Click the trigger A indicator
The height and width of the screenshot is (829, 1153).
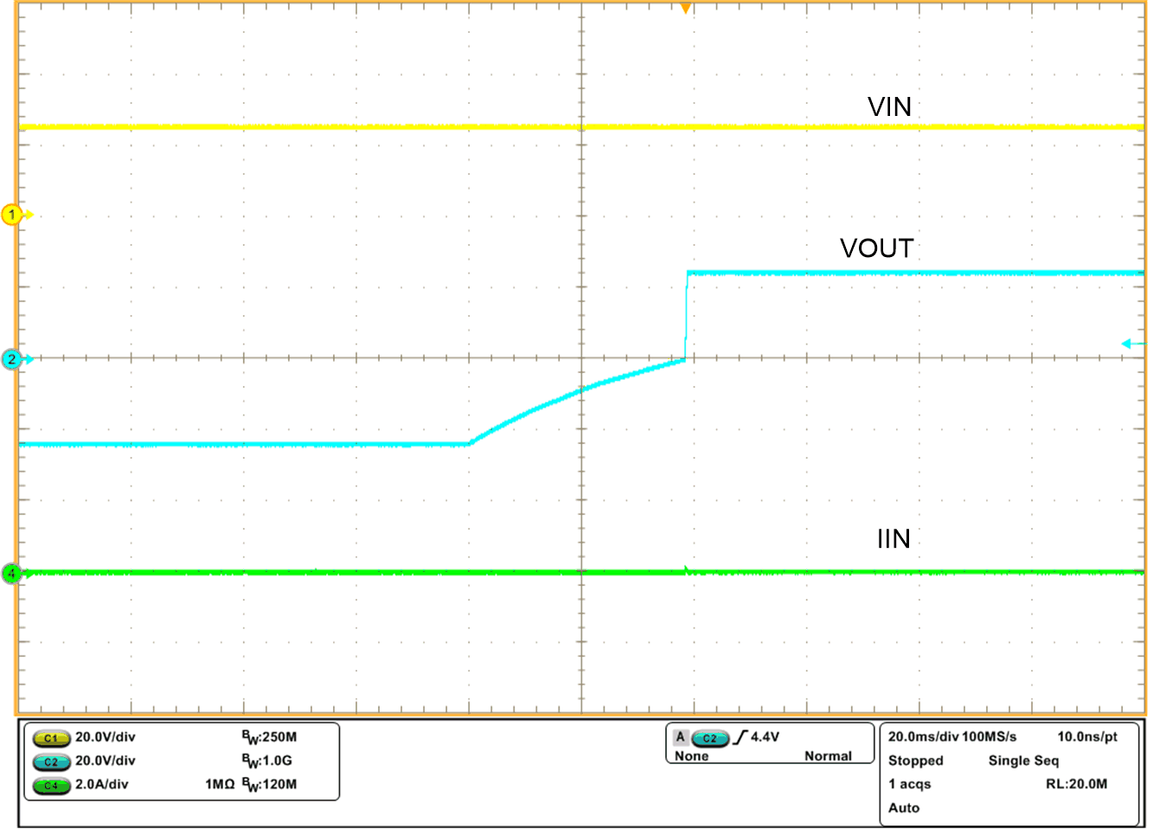(681, 737)
